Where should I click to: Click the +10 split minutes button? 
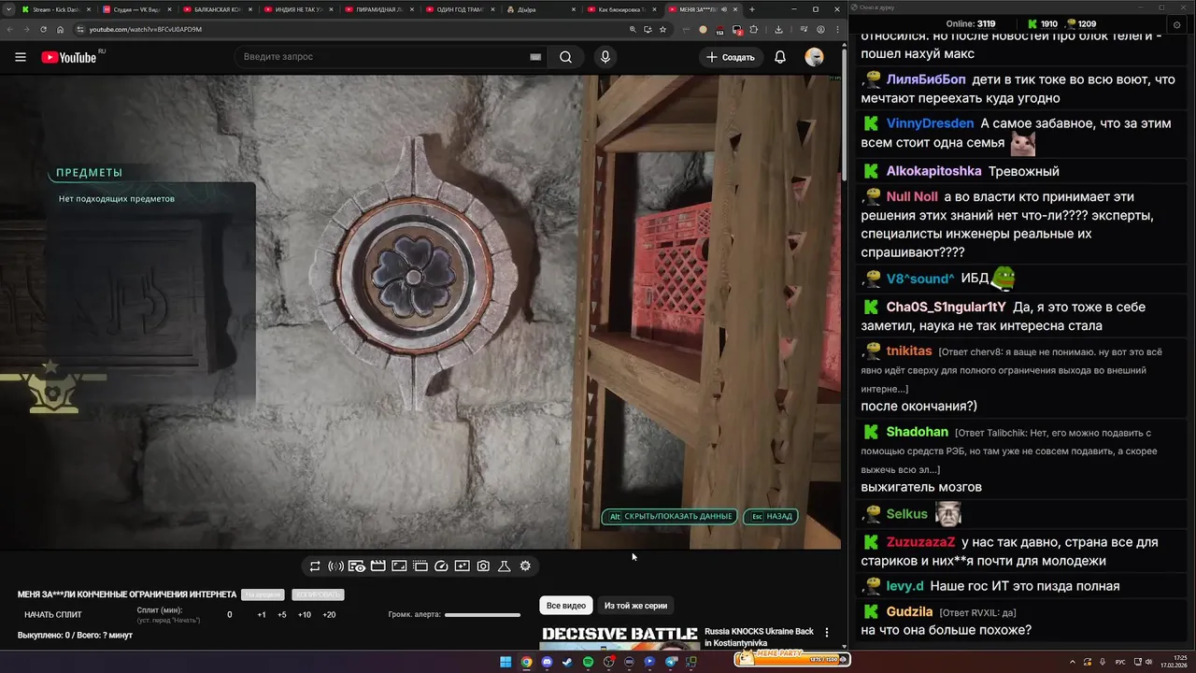(x=305, y=614)
